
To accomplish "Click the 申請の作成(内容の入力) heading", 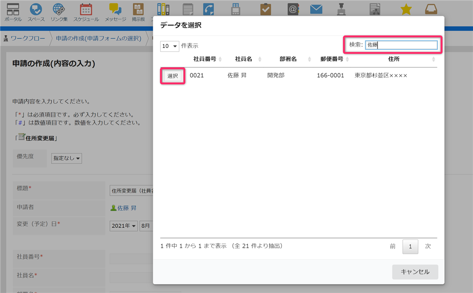I will [54, 63].
